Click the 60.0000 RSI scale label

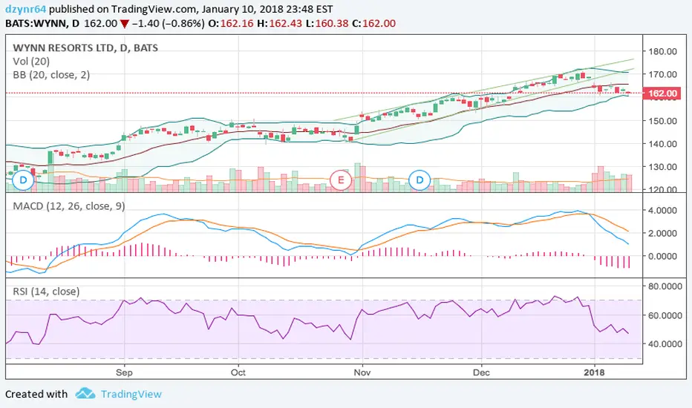click(x=665, y=315)
